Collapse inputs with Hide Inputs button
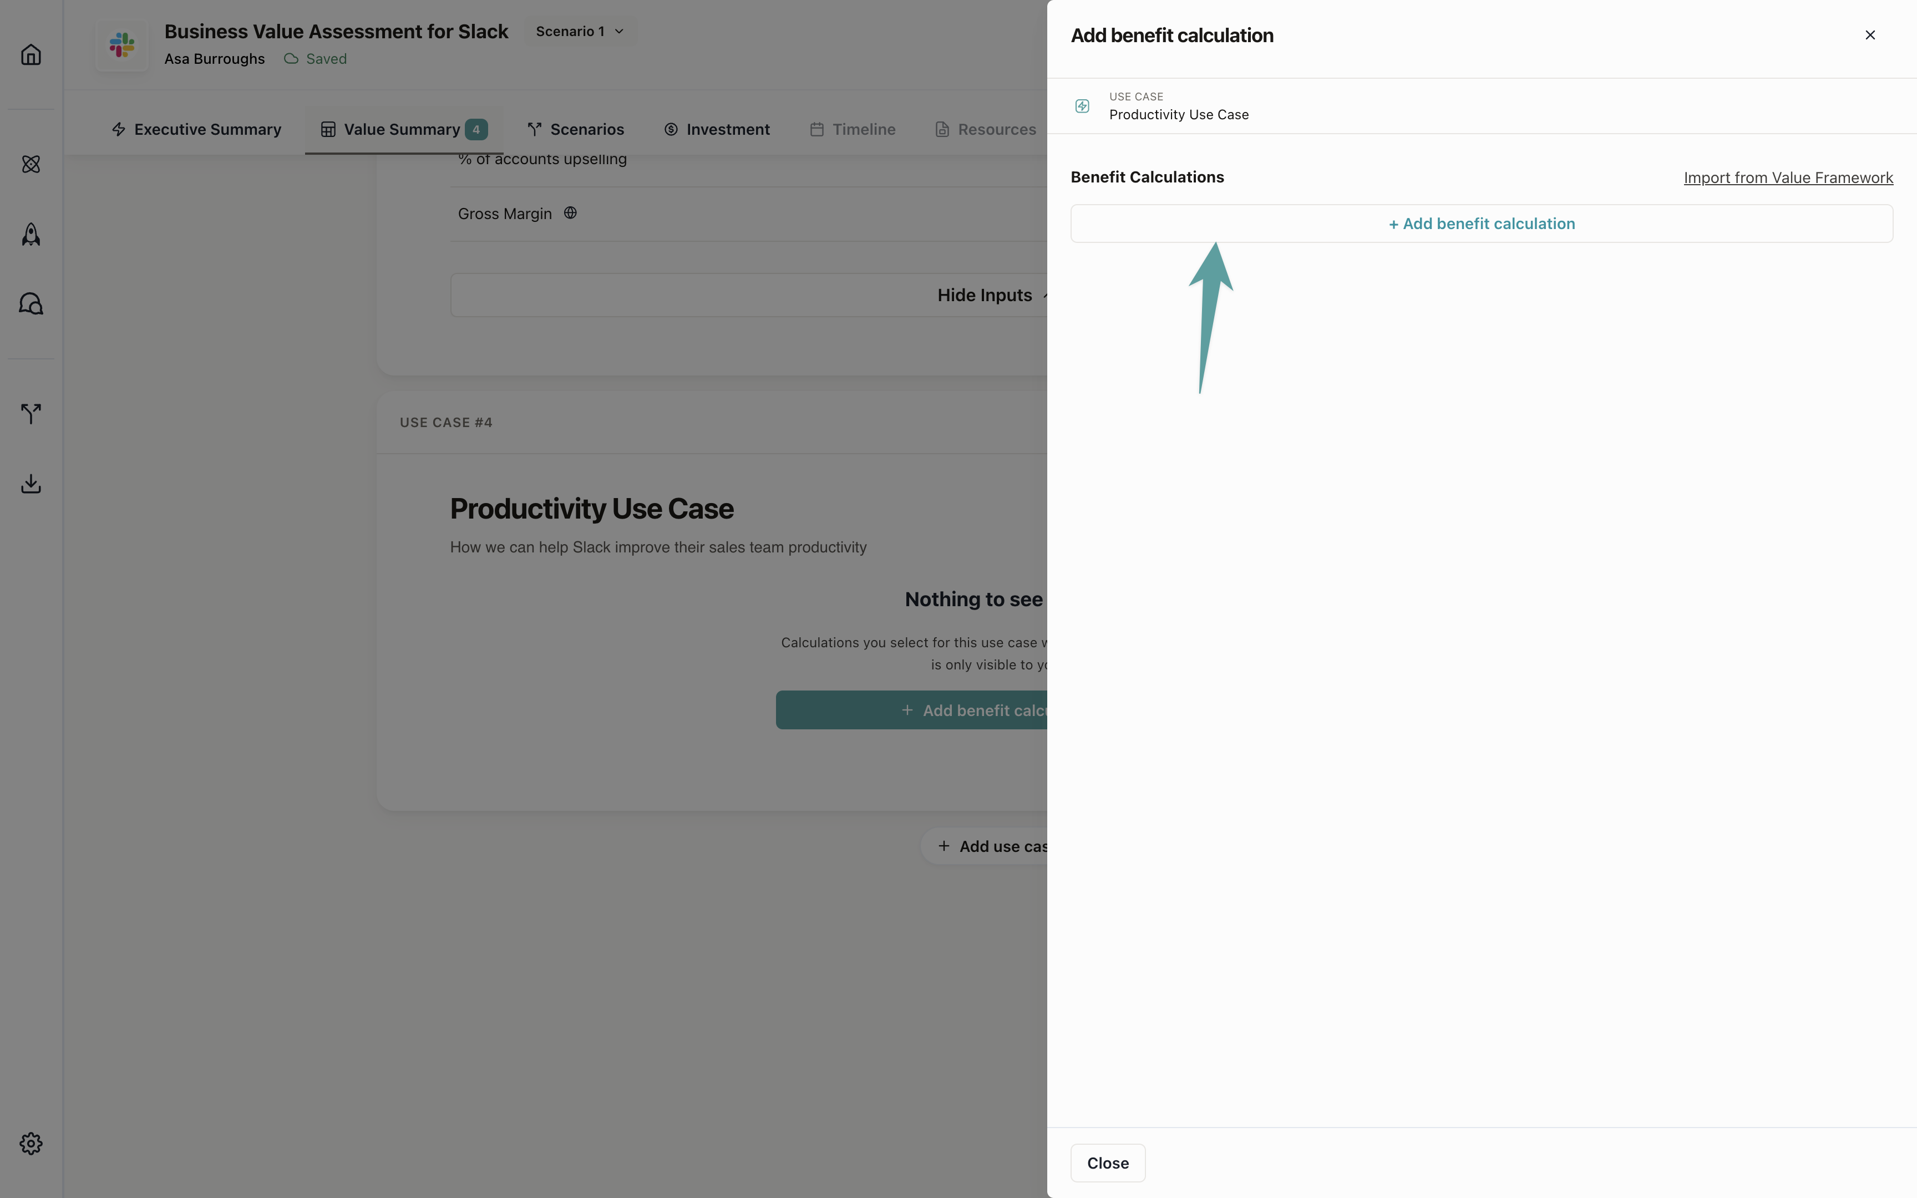This screenshot has width=1917, height=1198. (x=749, y=296)
